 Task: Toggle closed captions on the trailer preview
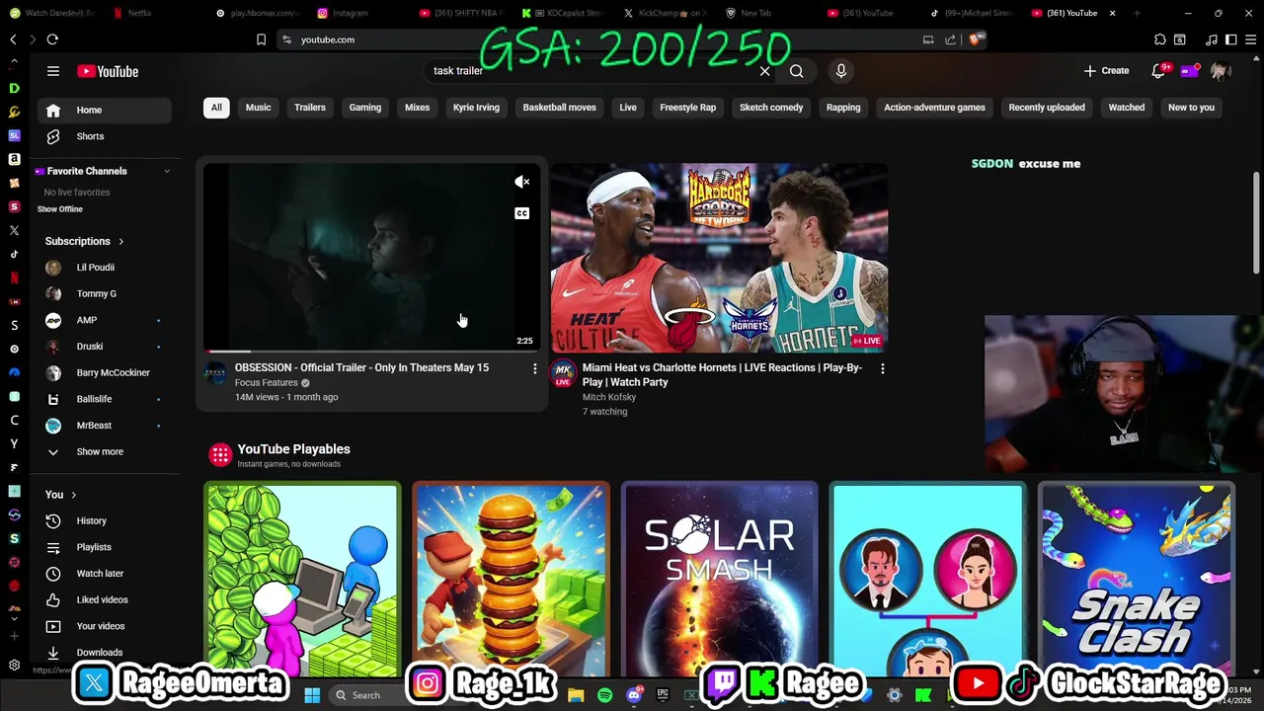(522, 213)
